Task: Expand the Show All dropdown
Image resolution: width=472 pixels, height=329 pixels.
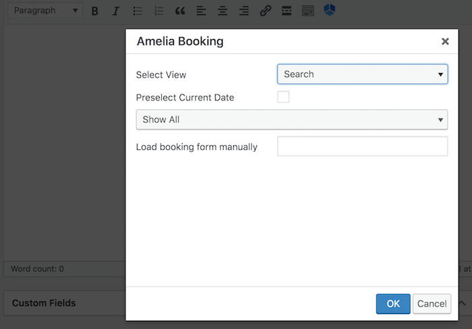Action: 291,120
